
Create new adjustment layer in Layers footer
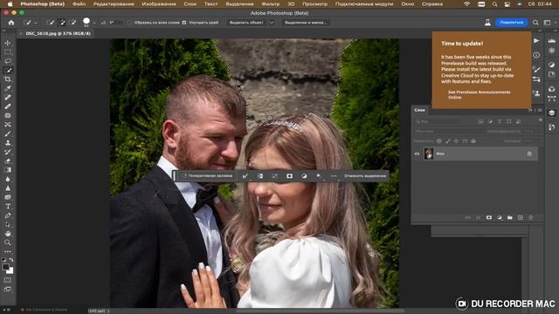[x=500, y=217]
